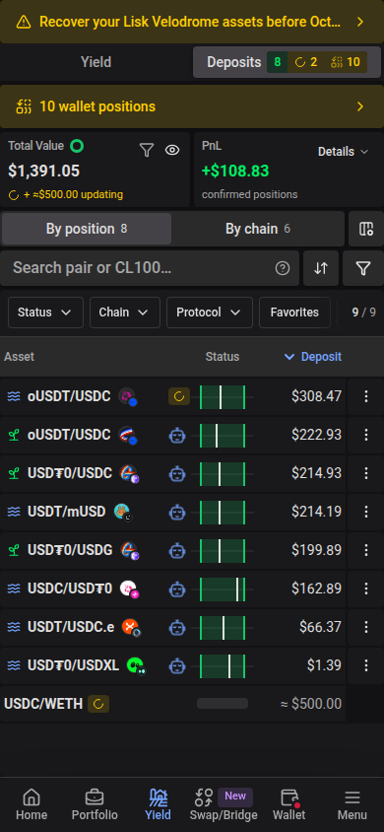Image resolution: width=384 pixels, height=832 pixels.
Task: Click the robot icon on USD₮0/USDG row
Action: [x=177, y=550]
